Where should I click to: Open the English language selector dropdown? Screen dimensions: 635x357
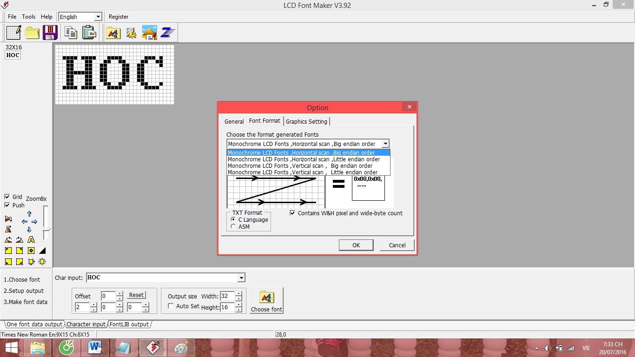pyautogui.click(x=98, y=16)
